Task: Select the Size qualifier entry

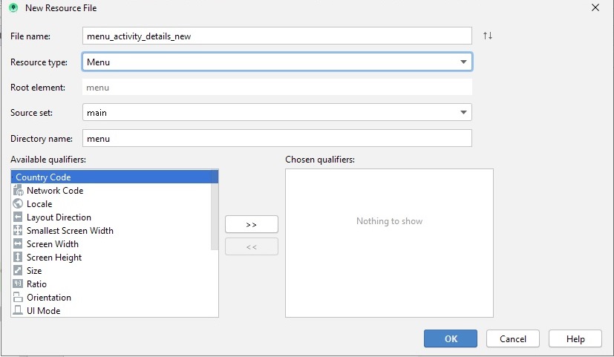Action: point(34,271)
